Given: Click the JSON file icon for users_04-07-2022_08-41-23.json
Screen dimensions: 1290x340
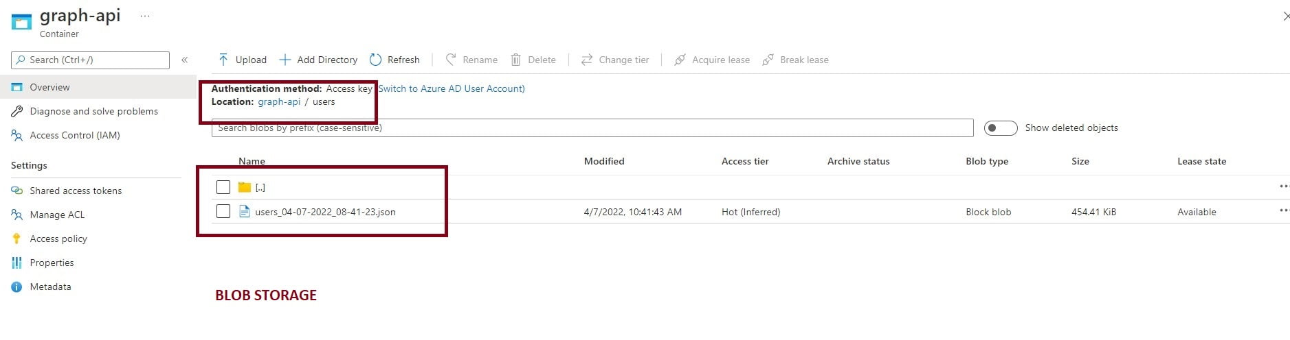Looking at the screenshot, I should pos(244,211).
